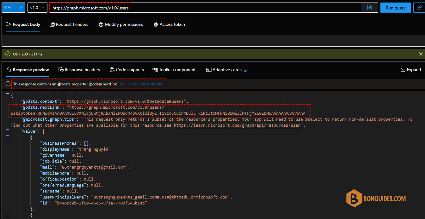Click the id value b4400c9b-3f69-45c6-8faa-770cf646b14b
Screen dimensions: 425x219
coord(101,203)
